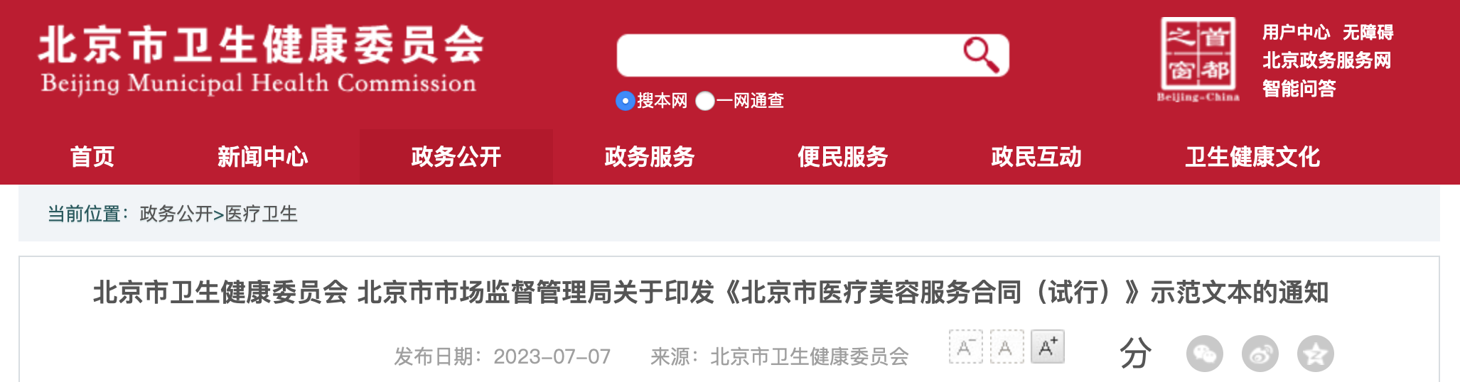Open the 便民服务 menu item
1460x382 pixels.
click(843, 157)
